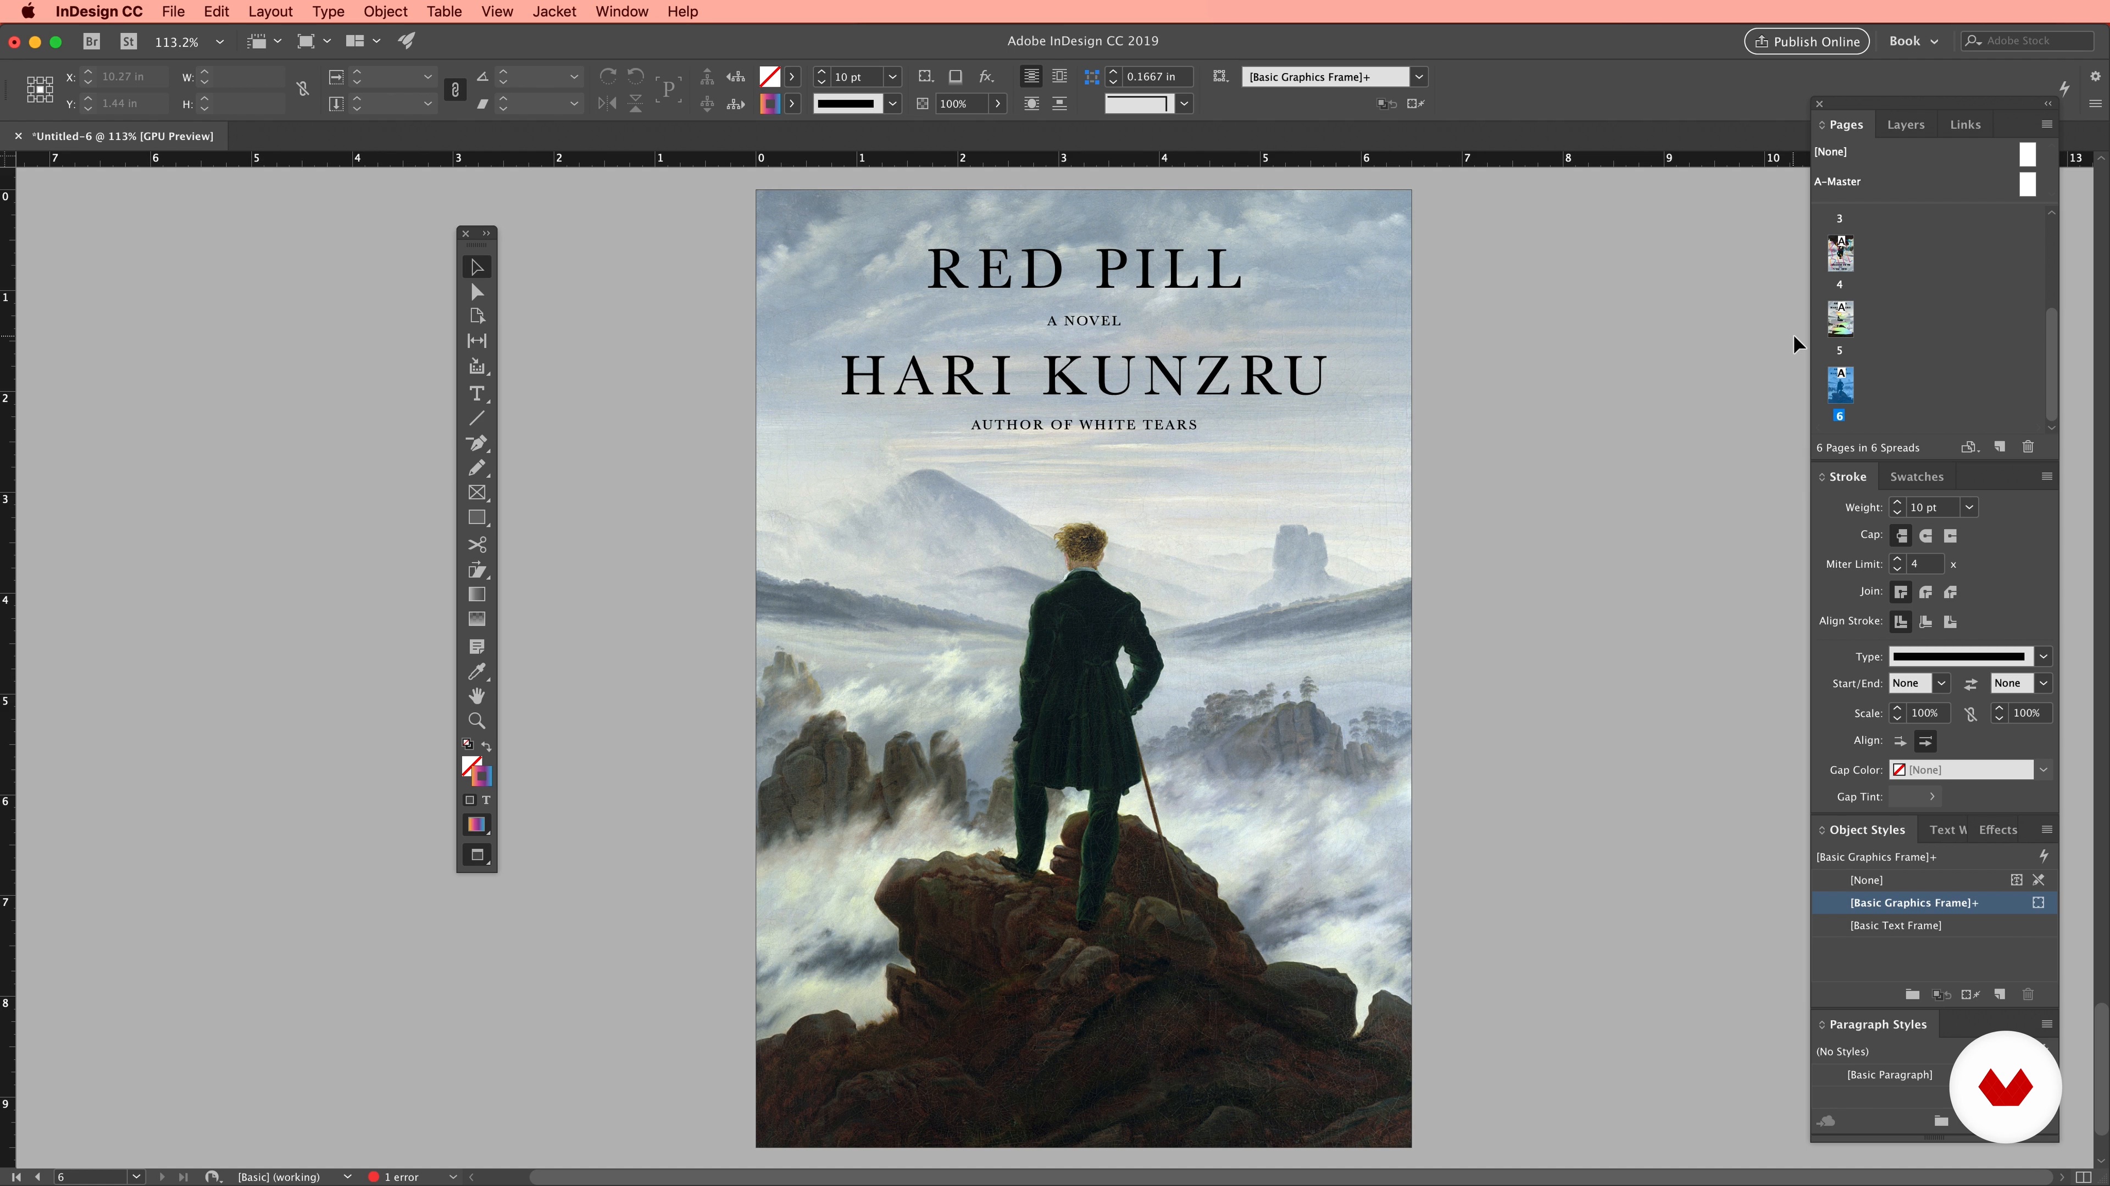Align stroke to center
Image resolution: width=2110 pixels, height=1186 pixels.
(x=1901, y=622)
